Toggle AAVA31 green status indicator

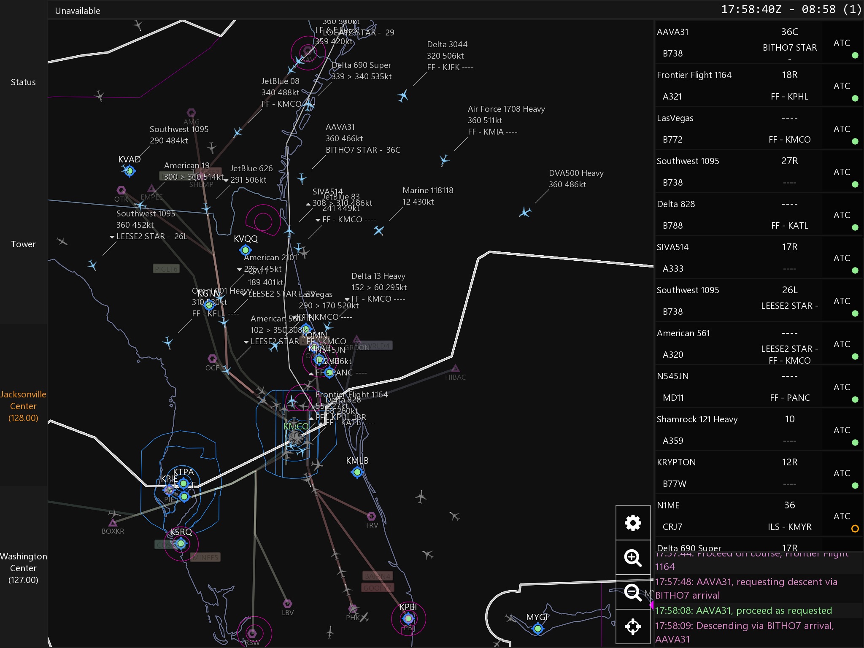coord(855,55)
